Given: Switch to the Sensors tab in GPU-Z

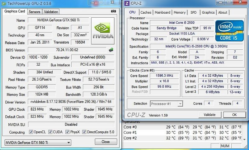Looking at the screenshot, I should coord(35,12).
